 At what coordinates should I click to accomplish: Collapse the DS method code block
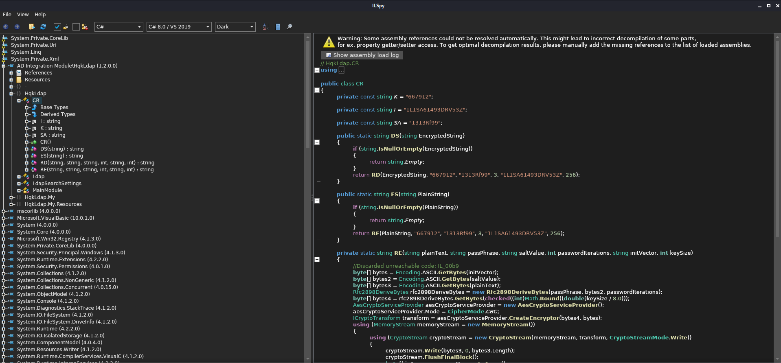[x=317, y=142]
